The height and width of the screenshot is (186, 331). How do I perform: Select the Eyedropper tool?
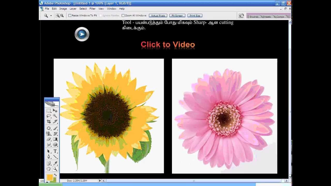[x=55, y=163]
